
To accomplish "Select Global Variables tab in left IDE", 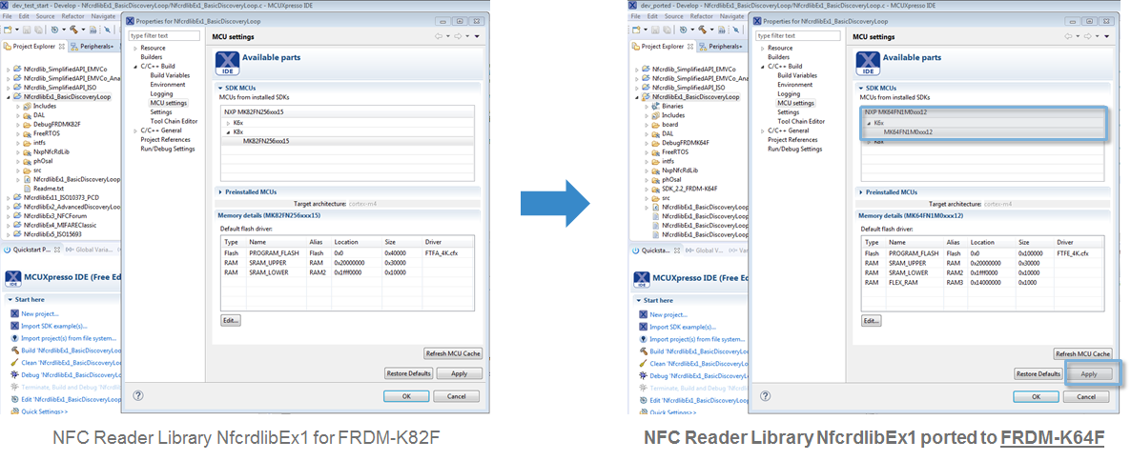I will (x=88, y=250).
